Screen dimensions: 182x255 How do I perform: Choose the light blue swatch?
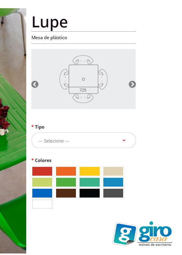(x=113, y=182)
